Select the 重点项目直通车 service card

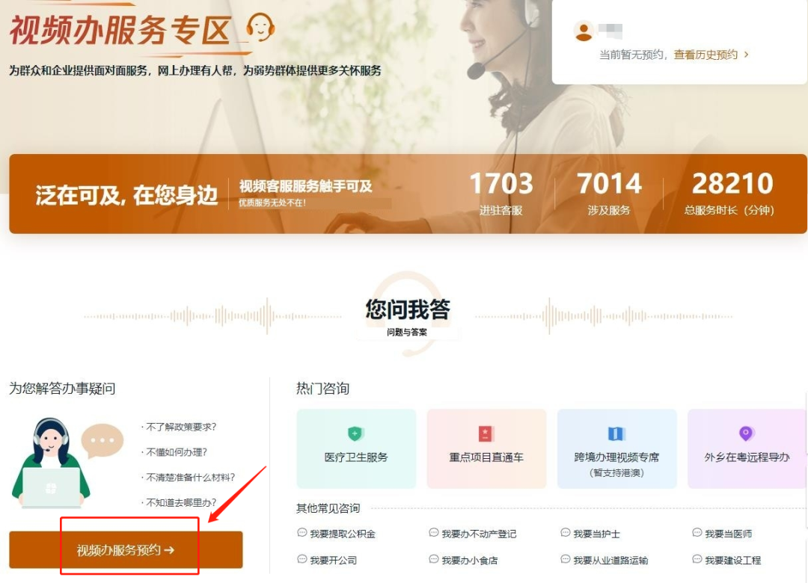486,448
